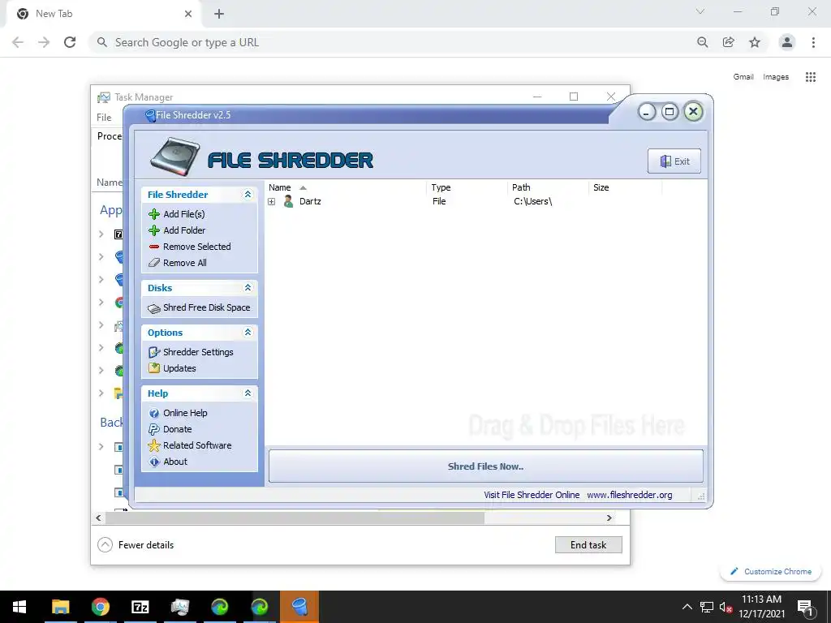Click the Chrome zoom magnifier icon
Viewport: 831px width, 623px height.
(702, 42)
